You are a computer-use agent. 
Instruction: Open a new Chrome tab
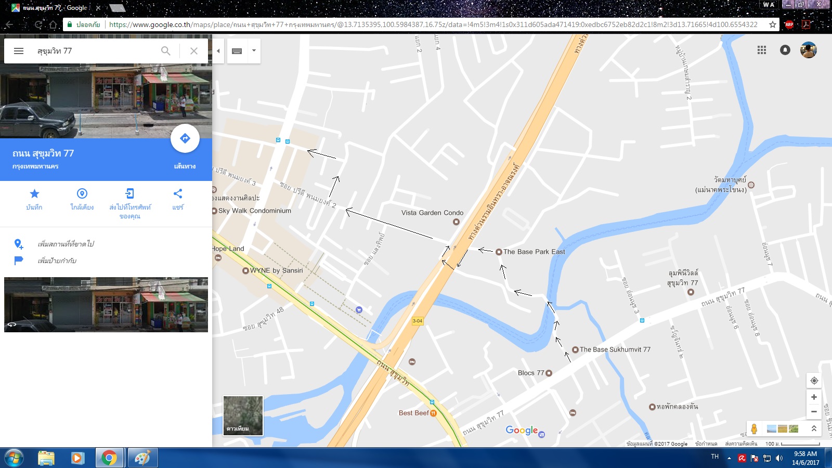point(117,8)
